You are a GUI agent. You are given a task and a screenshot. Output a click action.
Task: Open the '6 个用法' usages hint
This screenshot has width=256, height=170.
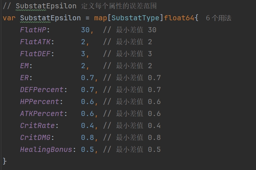219,18
